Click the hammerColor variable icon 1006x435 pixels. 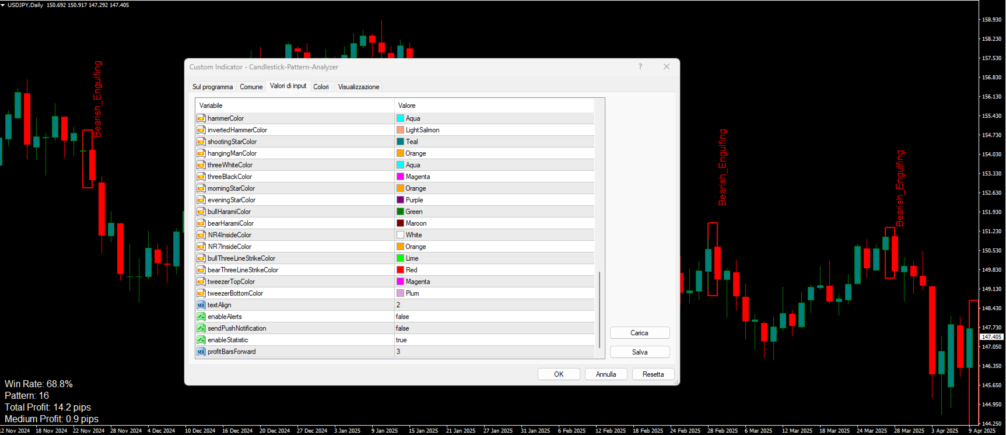[x=201, y=118]
